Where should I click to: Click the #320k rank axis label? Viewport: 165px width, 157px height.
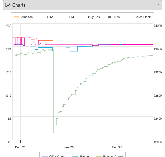point(157,72)
